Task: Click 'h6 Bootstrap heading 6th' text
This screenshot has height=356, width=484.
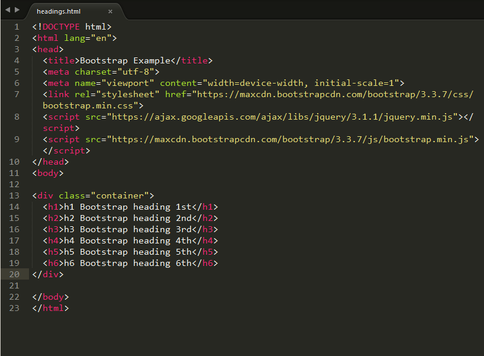Action: coord(128,263)
